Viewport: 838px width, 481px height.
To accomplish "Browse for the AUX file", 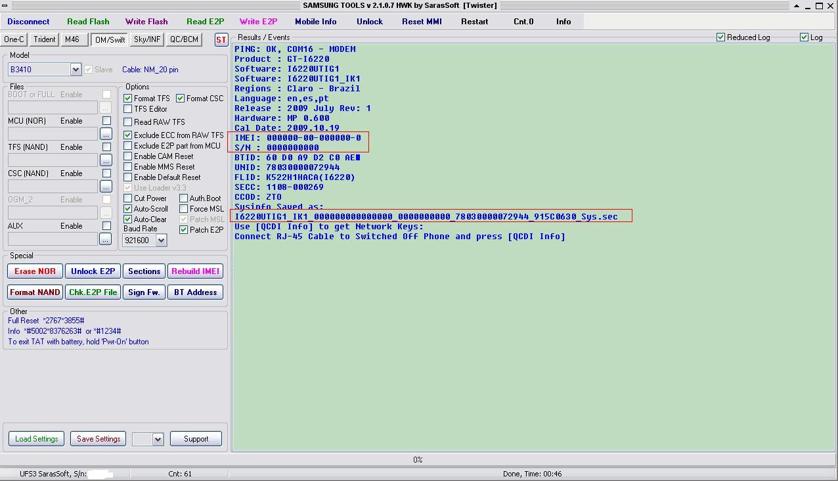I will (105, 239).
